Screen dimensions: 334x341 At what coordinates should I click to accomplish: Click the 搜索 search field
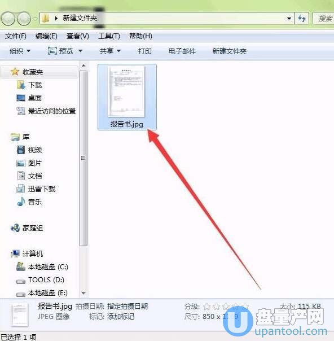(323, 19)
